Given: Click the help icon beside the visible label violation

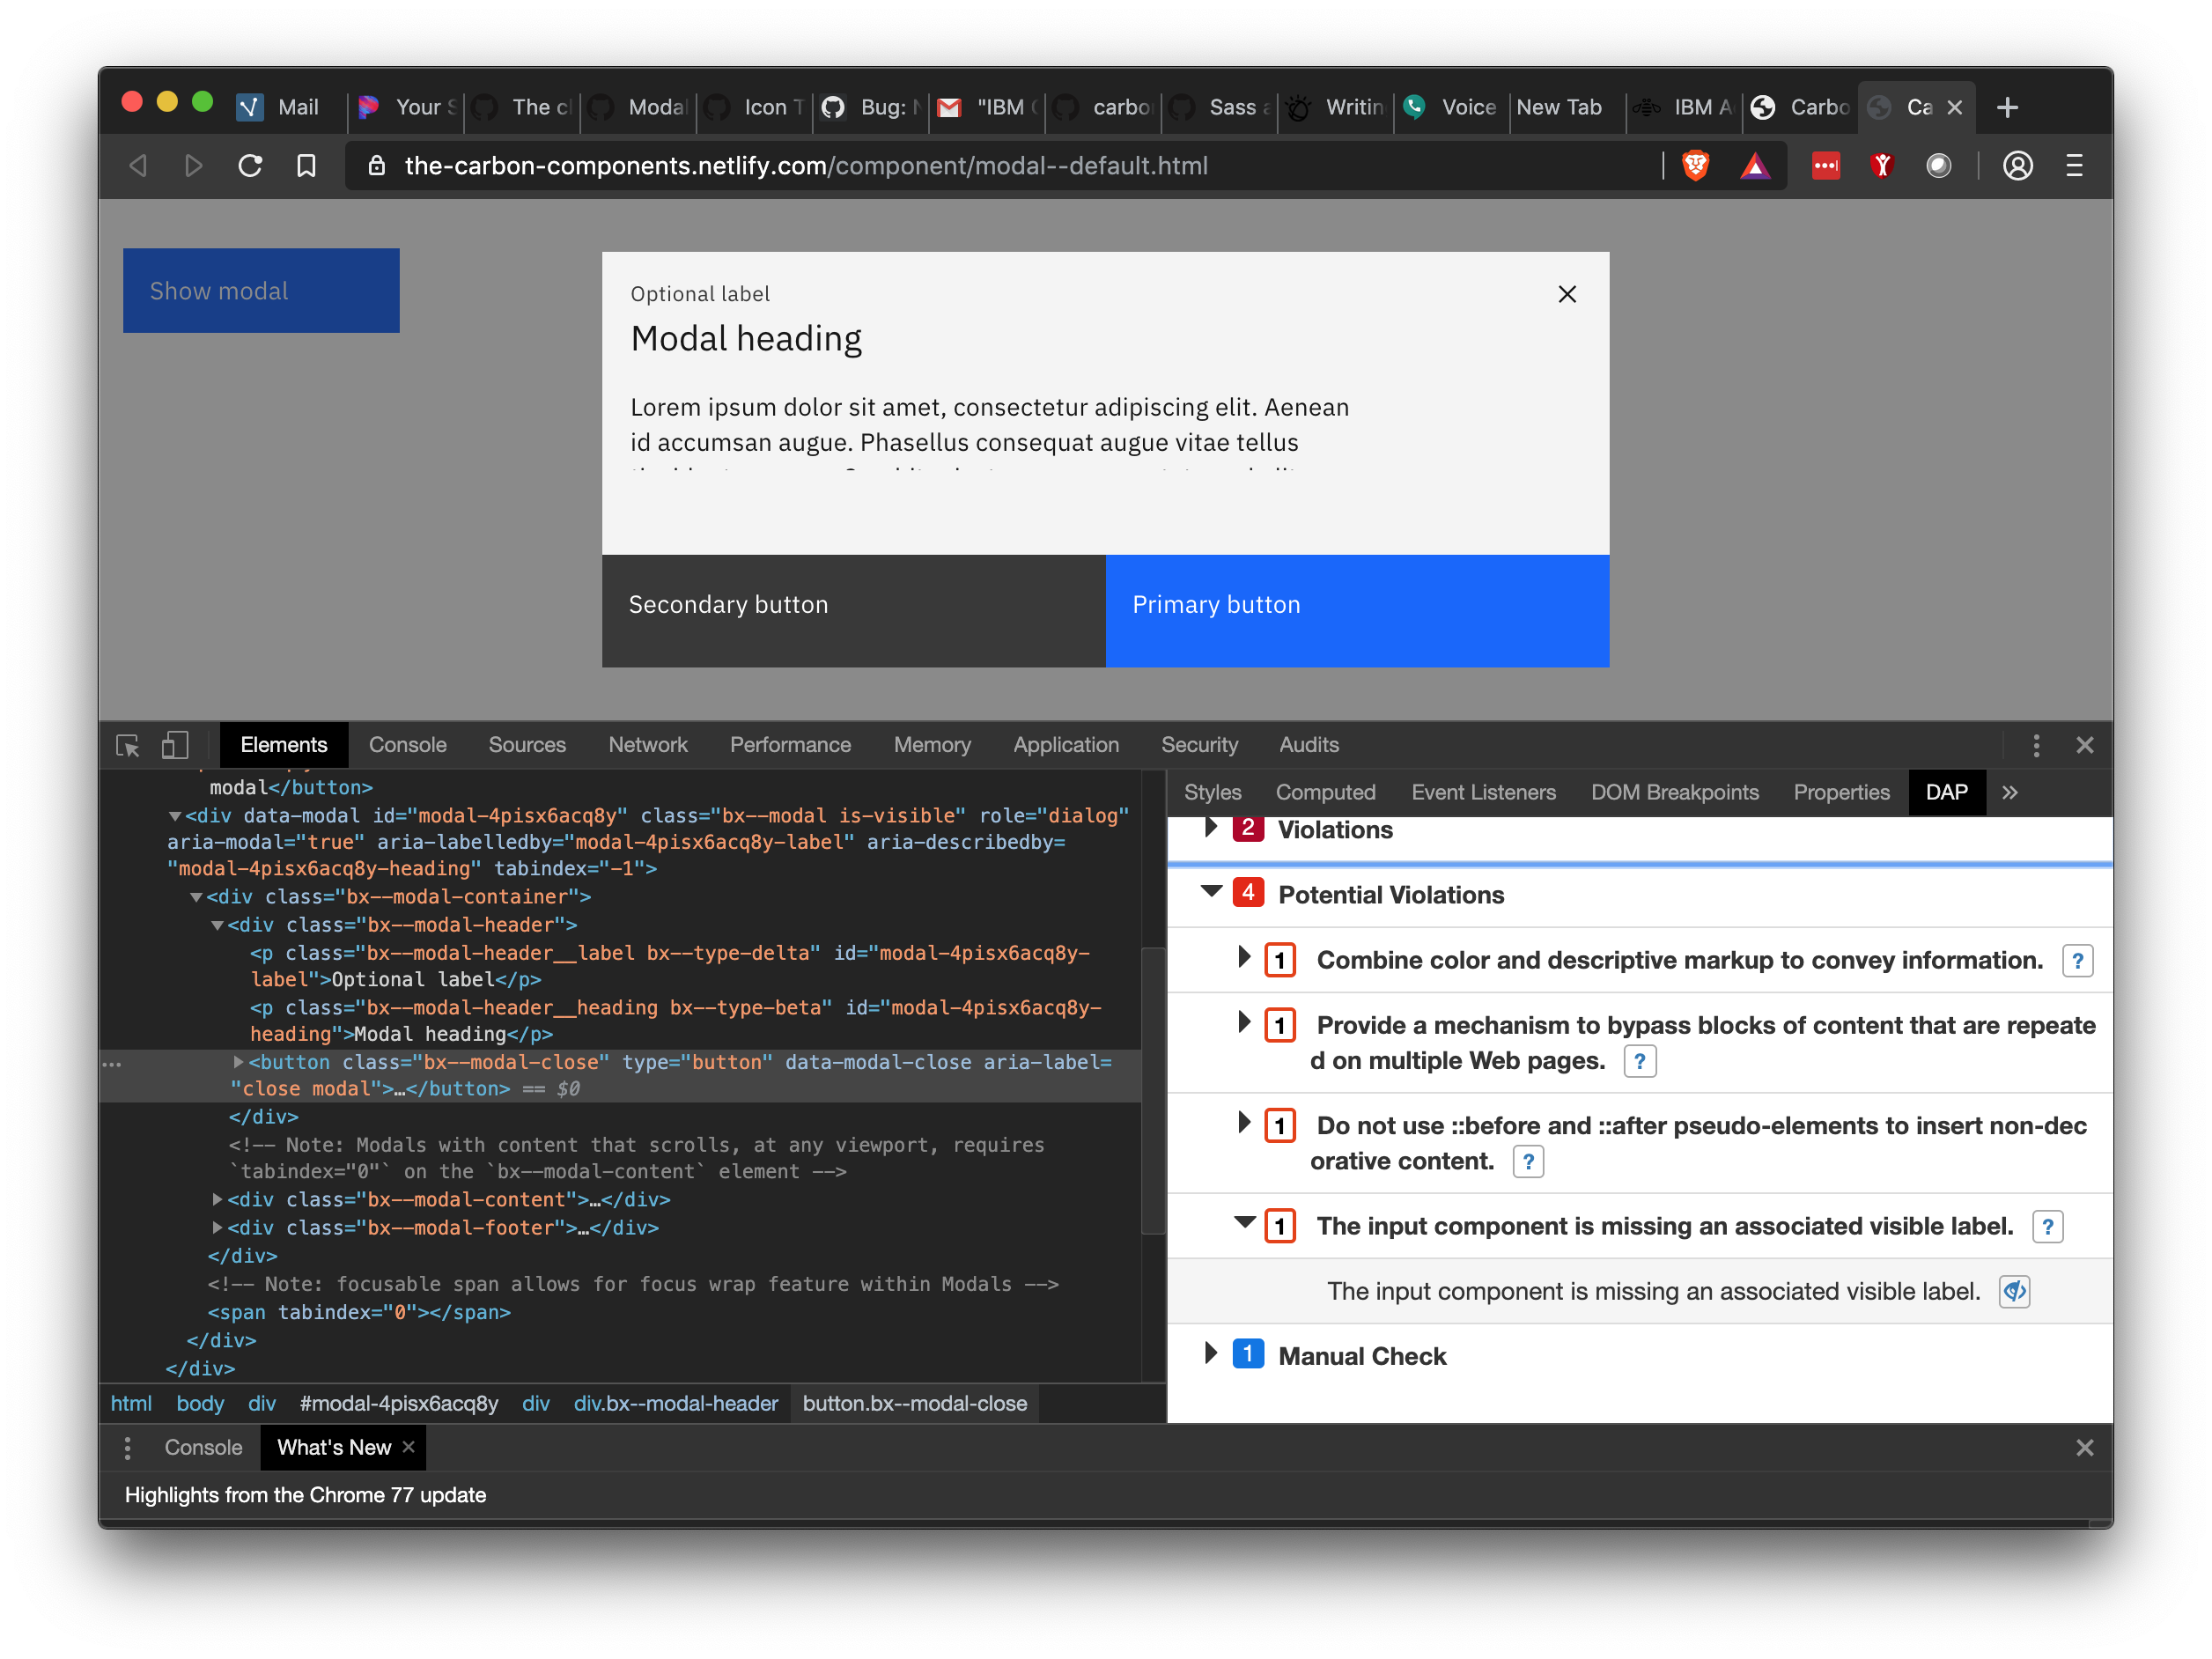Looking at the screenshot, I should (2047, 1226).
